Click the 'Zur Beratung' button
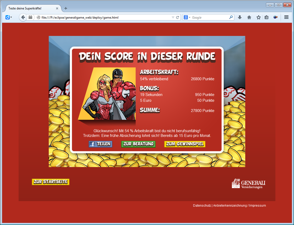This screenshot has width=294, height=225. pos(138,144)
